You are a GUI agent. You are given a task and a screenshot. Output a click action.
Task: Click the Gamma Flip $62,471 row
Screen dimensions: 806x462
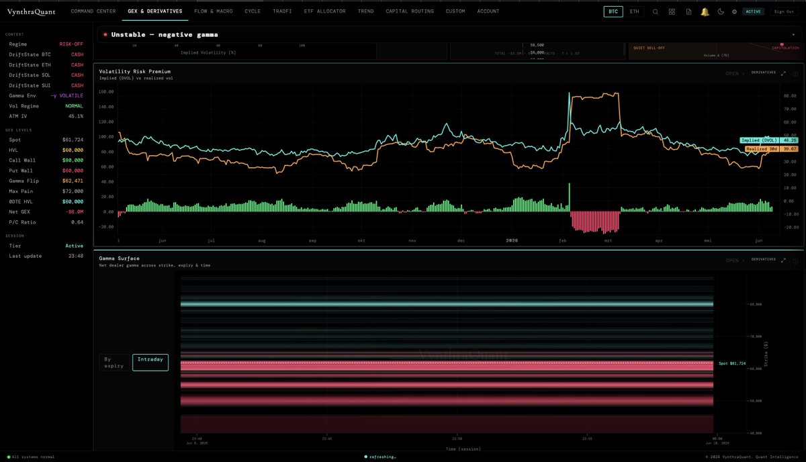pos(46,181)
